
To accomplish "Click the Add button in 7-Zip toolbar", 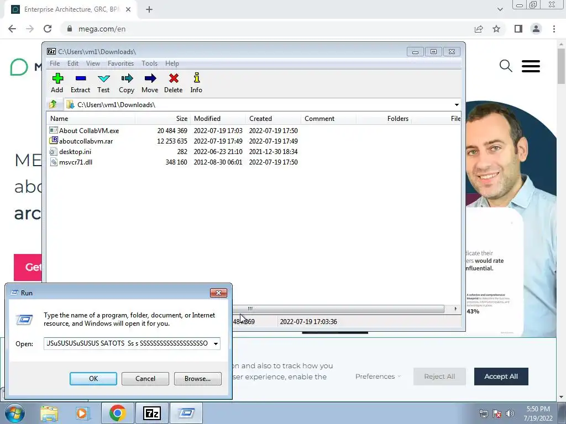I will 57,83.
